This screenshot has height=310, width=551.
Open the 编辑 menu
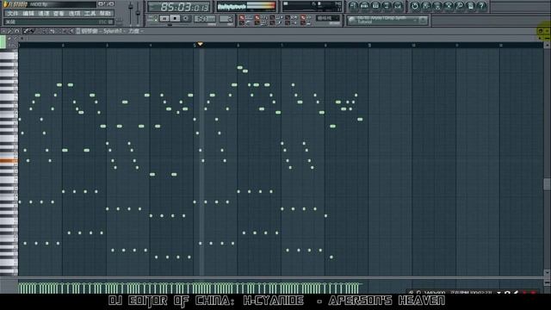click(x=28, y=14)
